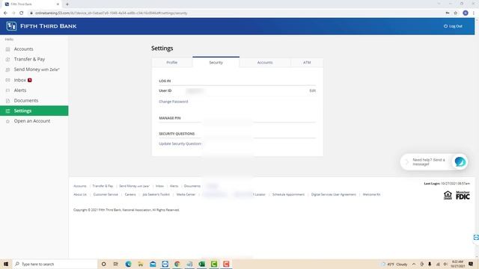Click the Transfer & Pay sidebar icon
The width and height of the screenshot is (479, 269).
(7, 60)
